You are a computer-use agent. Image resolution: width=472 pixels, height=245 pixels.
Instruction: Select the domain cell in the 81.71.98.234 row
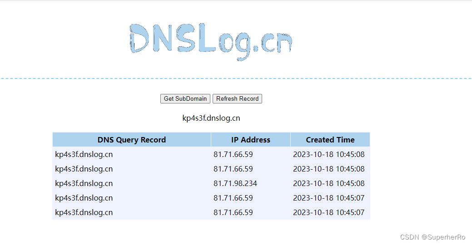pyautogui.click(x=84, y=183)
